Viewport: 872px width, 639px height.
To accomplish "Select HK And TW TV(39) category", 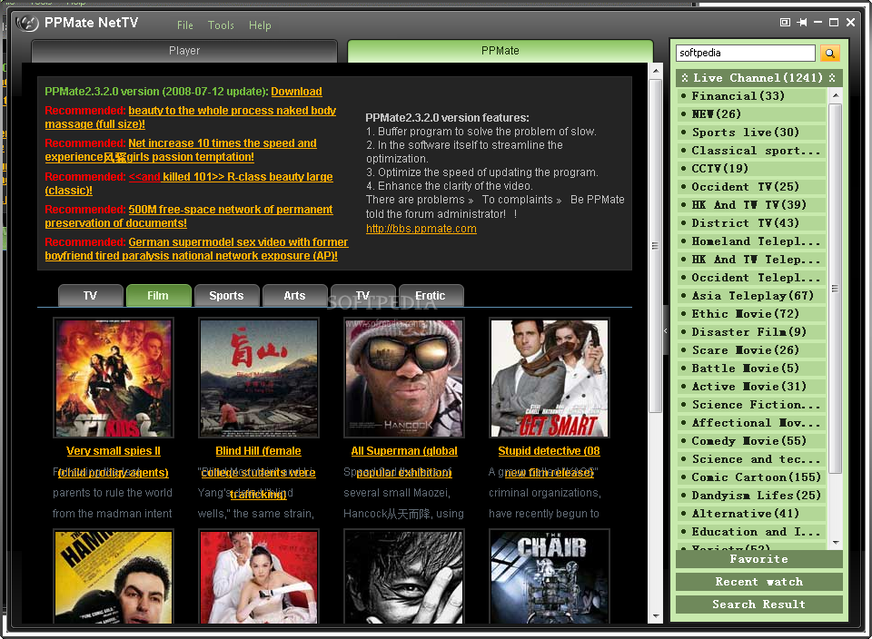I will point(752,205).
